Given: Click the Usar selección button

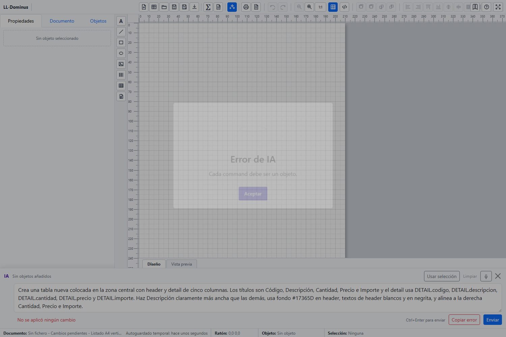Looking at the screenshot, I should 442,276.
